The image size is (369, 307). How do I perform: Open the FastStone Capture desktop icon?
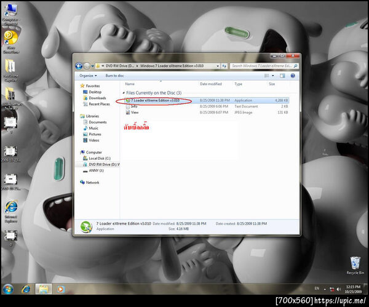click(10, 70)
